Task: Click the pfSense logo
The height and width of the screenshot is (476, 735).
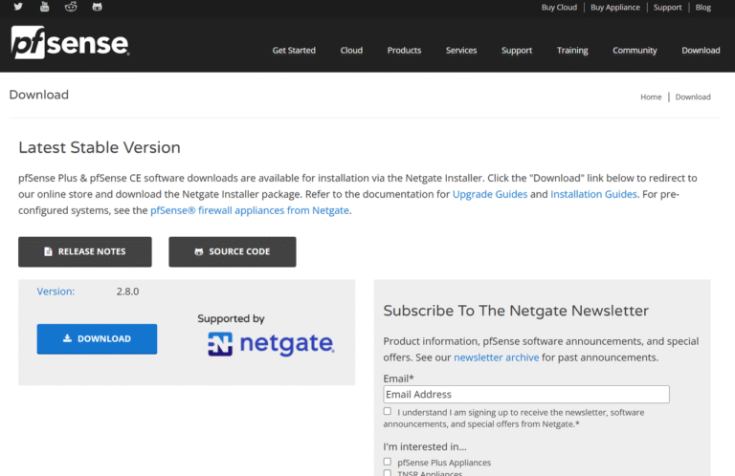Action: click(x=70, y=43)
